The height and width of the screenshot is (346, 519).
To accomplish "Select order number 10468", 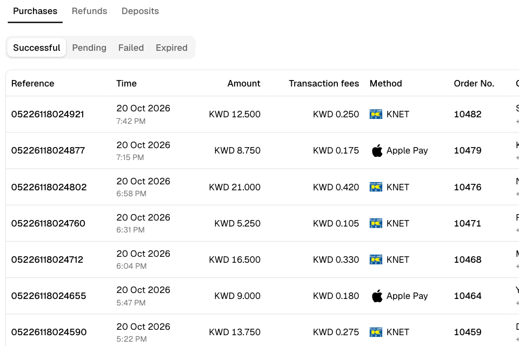I will 467,259.
